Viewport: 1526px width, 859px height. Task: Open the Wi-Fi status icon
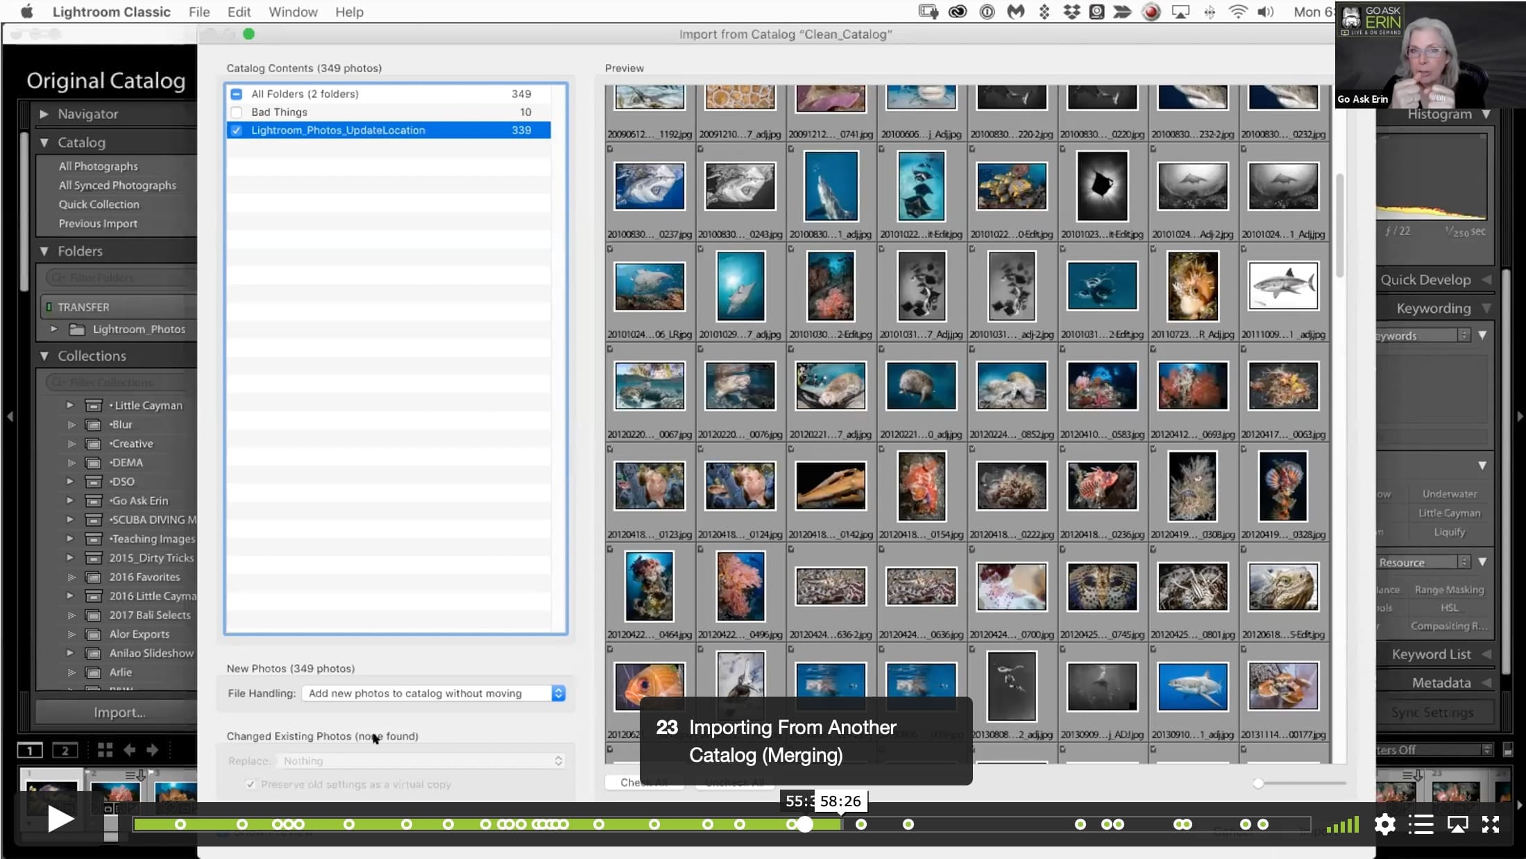1237,12
